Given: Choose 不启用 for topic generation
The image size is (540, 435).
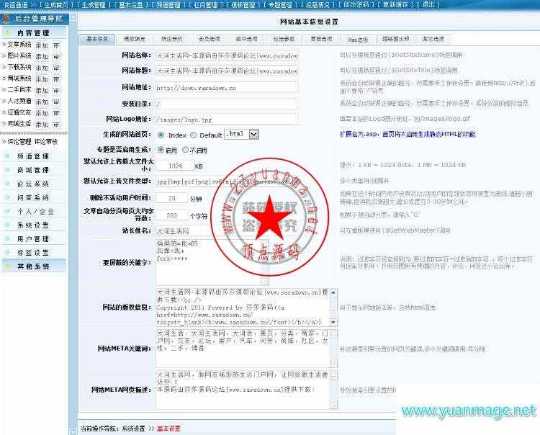Looking at the screenshot, I should click(185, 150).
